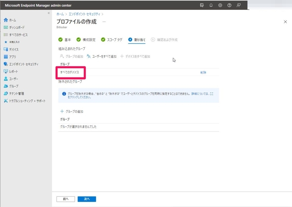292x207 pixels.
Task: Click ホーム breadcrumb link
Action: click(60, 14)
